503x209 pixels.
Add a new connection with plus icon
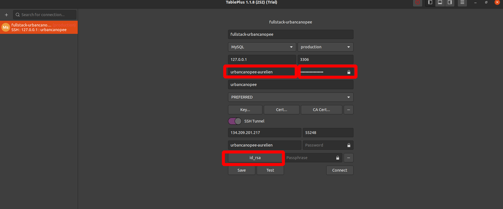pyautogui.click(x=7, y=15)
